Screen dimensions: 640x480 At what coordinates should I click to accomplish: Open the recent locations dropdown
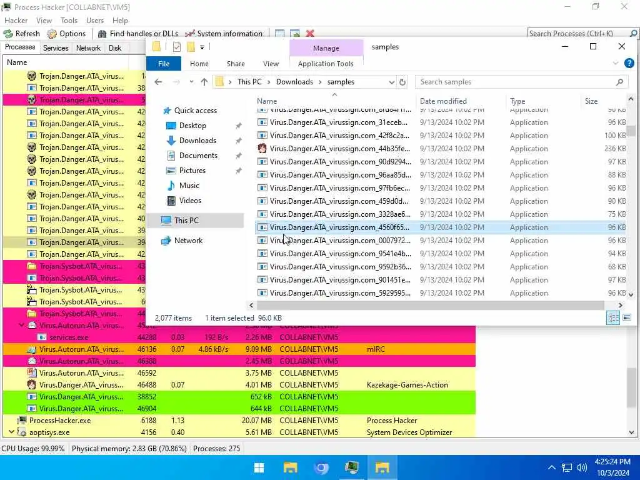point(191,82)
